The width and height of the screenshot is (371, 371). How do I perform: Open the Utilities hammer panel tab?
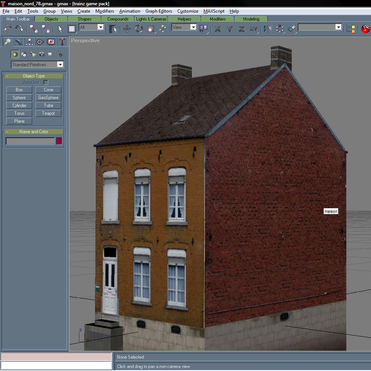point(62,42)
